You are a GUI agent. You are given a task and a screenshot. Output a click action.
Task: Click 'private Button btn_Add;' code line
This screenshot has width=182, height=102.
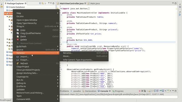click(x=80, y=40)
